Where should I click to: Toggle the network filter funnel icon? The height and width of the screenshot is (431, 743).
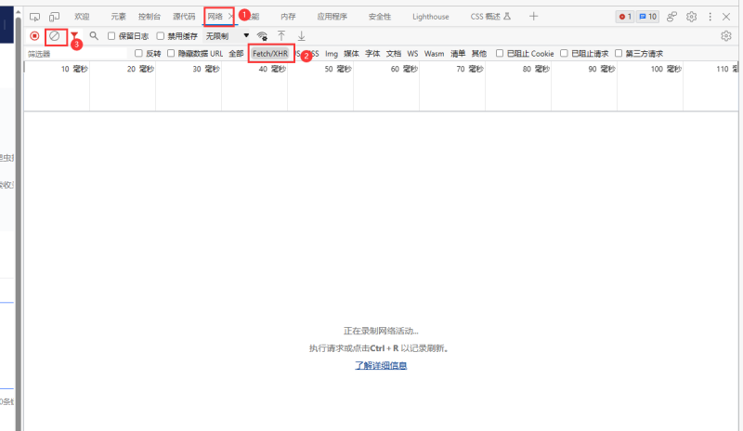pos(74,36)
